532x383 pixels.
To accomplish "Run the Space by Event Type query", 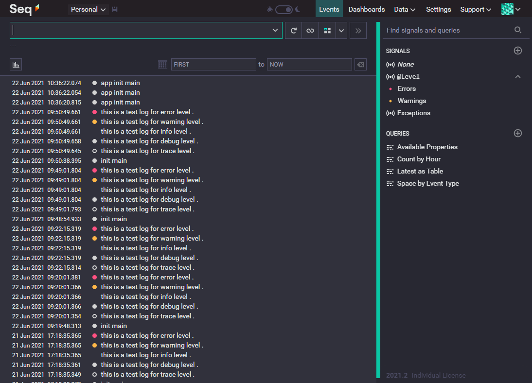I will [x=428, y=184].
